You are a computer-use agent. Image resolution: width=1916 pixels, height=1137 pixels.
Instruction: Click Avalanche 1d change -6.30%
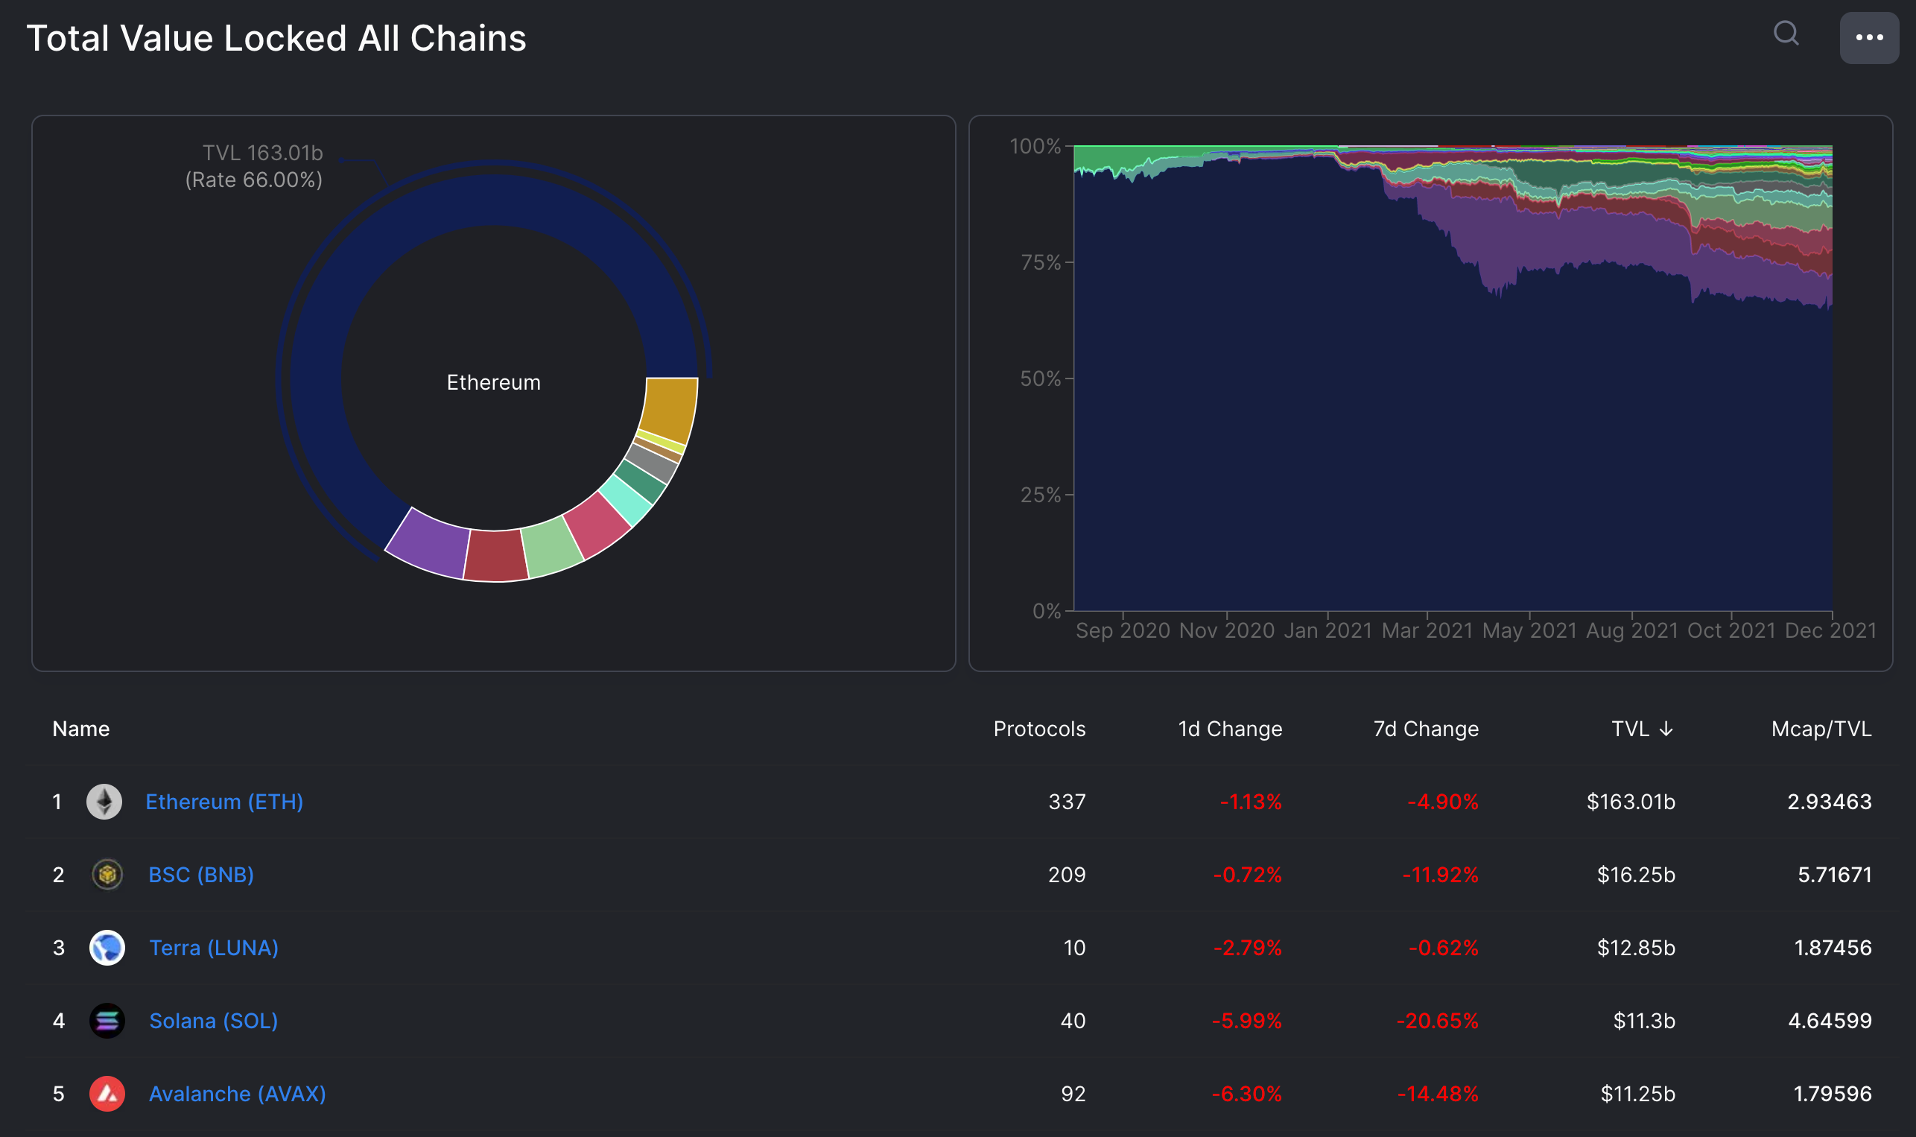pyautogui.click(x=1247, y=1093)
